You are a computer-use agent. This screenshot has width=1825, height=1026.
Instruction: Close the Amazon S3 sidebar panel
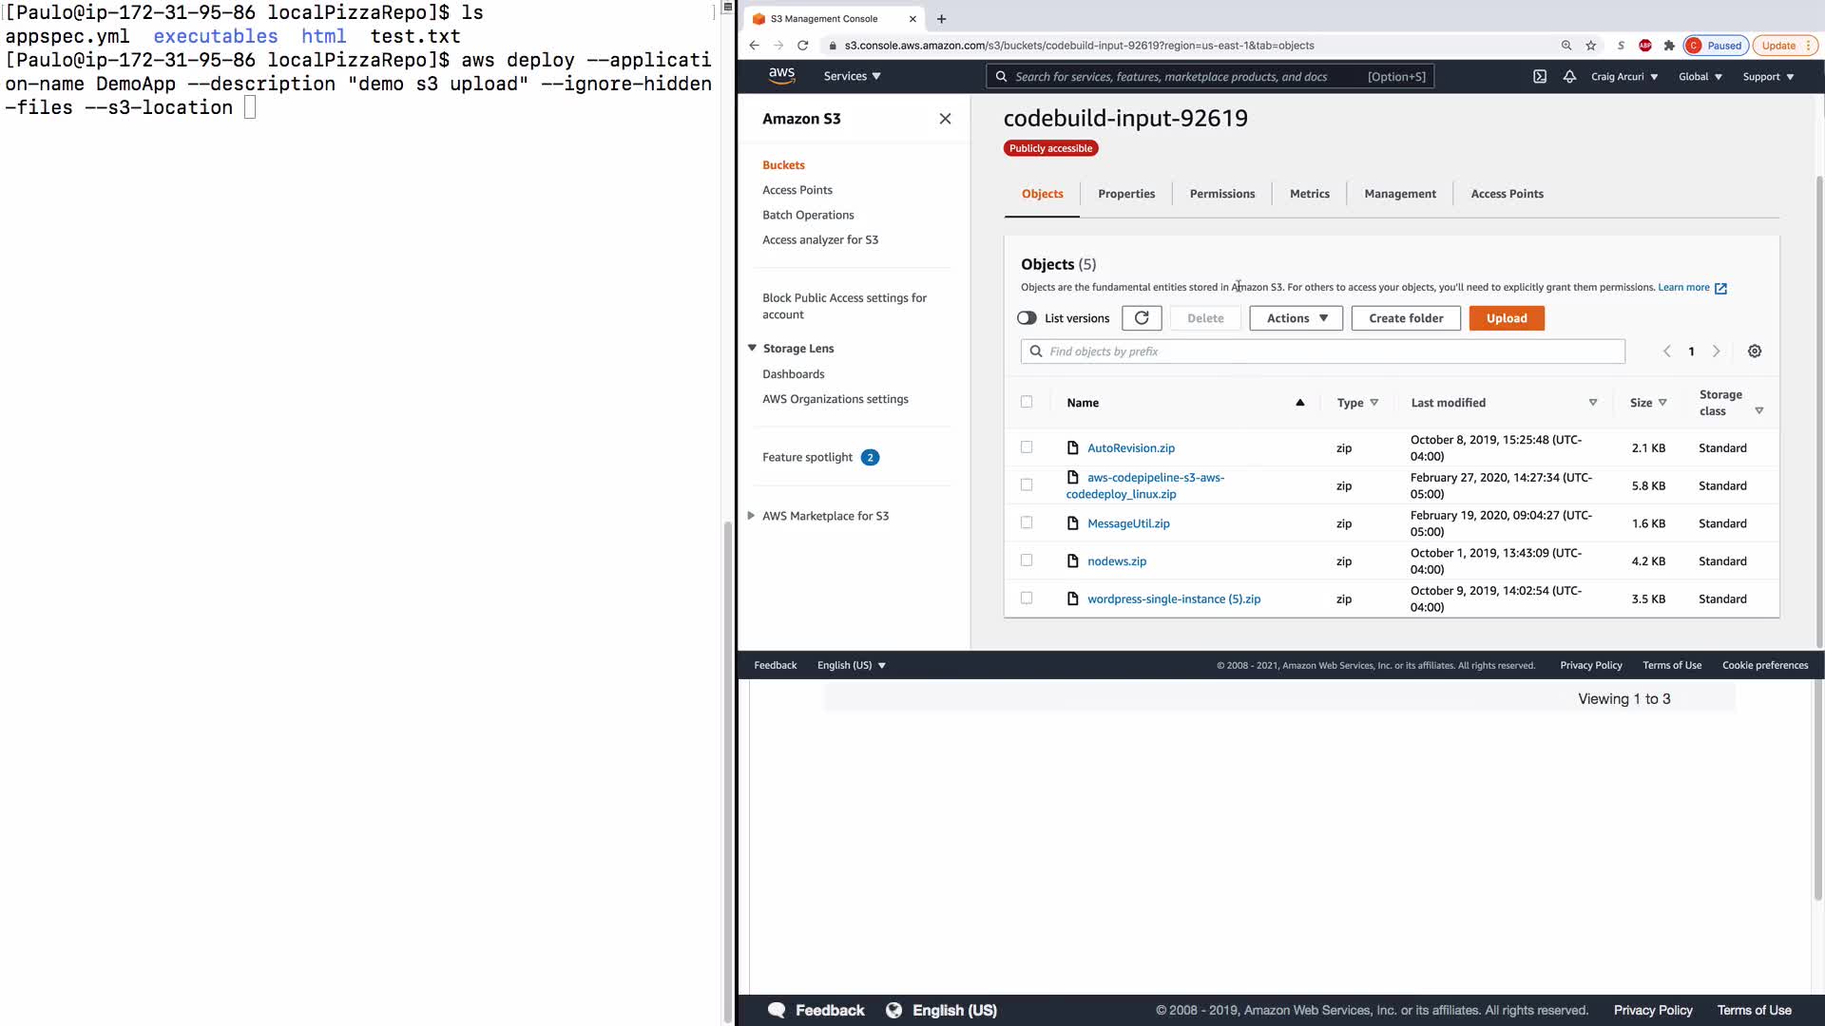click(945, 119)
